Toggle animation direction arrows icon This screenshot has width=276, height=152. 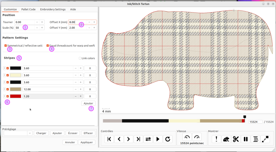(148, 139)
